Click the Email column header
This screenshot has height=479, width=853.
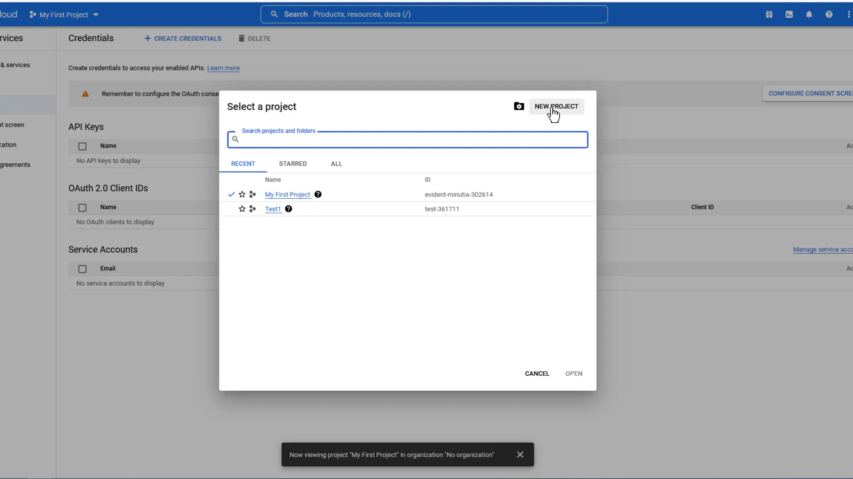coord(108,268)
